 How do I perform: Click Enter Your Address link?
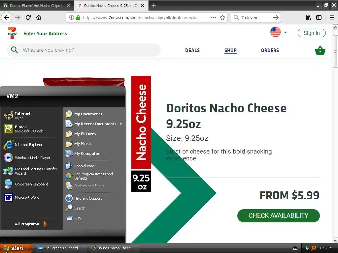click(45, 33)
